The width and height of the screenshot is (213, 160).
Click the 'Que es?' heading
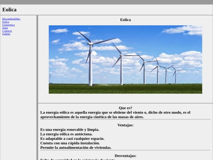tap(125, 108)
